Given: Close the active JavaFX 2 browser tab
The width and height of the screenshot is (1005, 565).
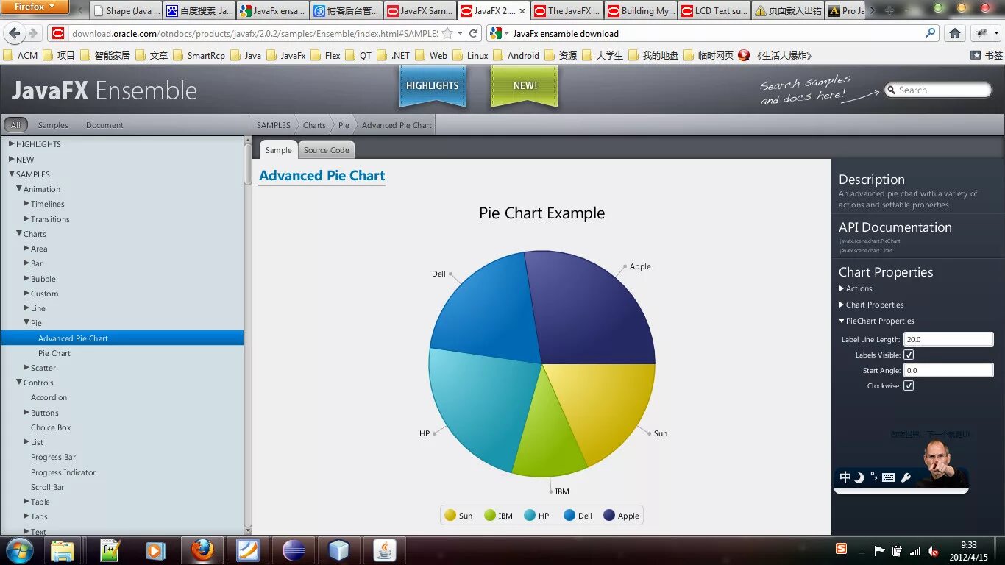Looking at the screenshot, I should [522, 11].
